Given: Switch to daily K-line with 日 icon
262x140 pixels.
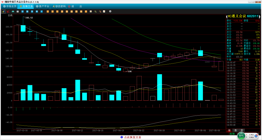Looking at the screenshot, I should 22,11.
